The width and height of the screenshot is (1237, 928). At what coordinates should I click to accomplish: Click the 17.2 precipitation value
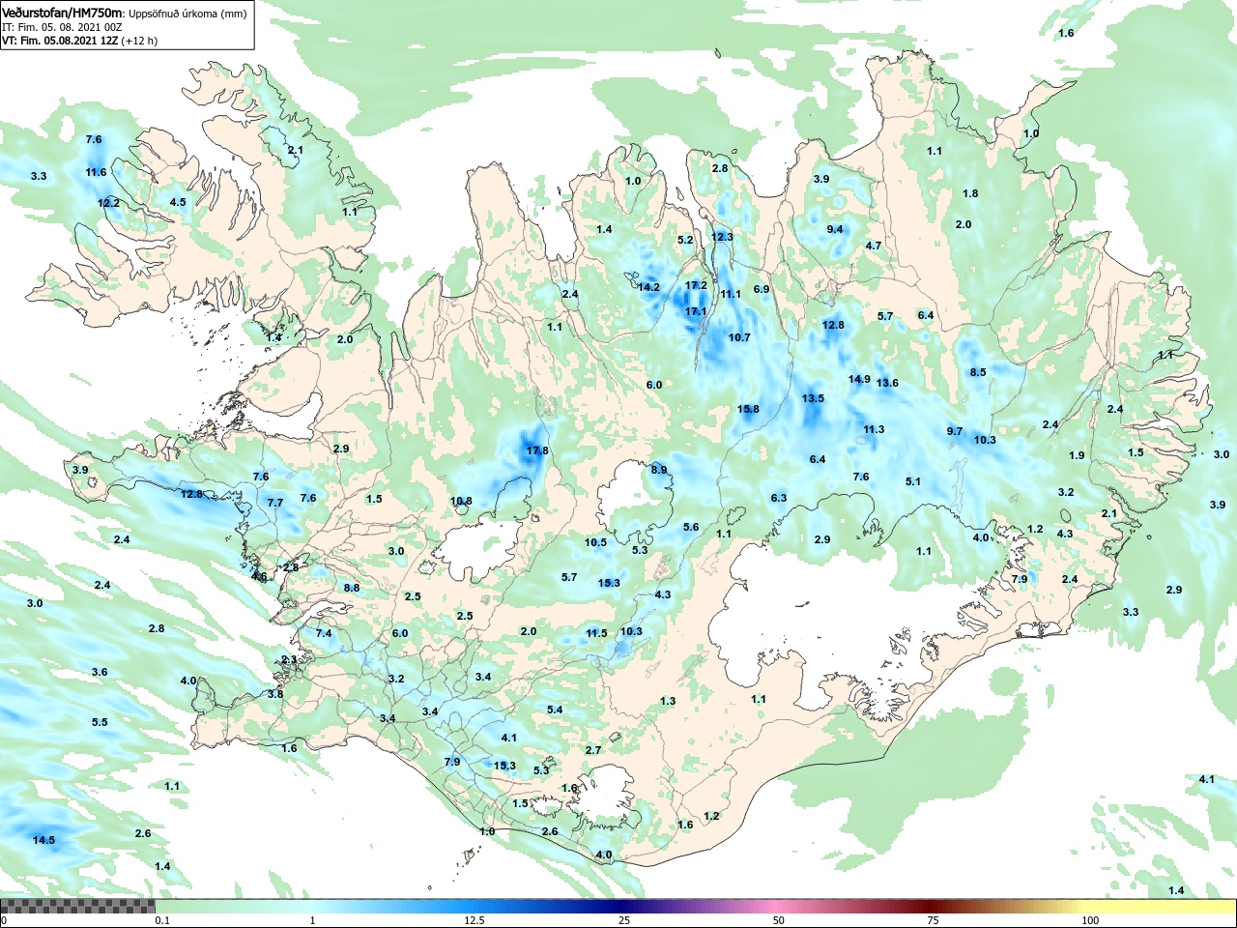696,285
